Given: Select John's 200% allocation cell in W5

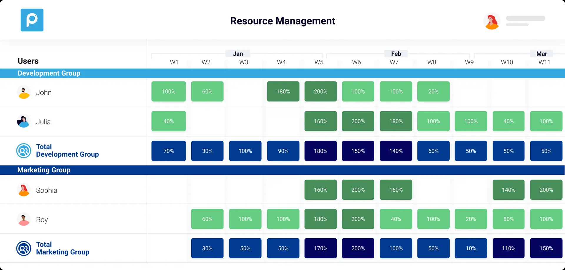Looking at the screenshot, I should point(320,91).
